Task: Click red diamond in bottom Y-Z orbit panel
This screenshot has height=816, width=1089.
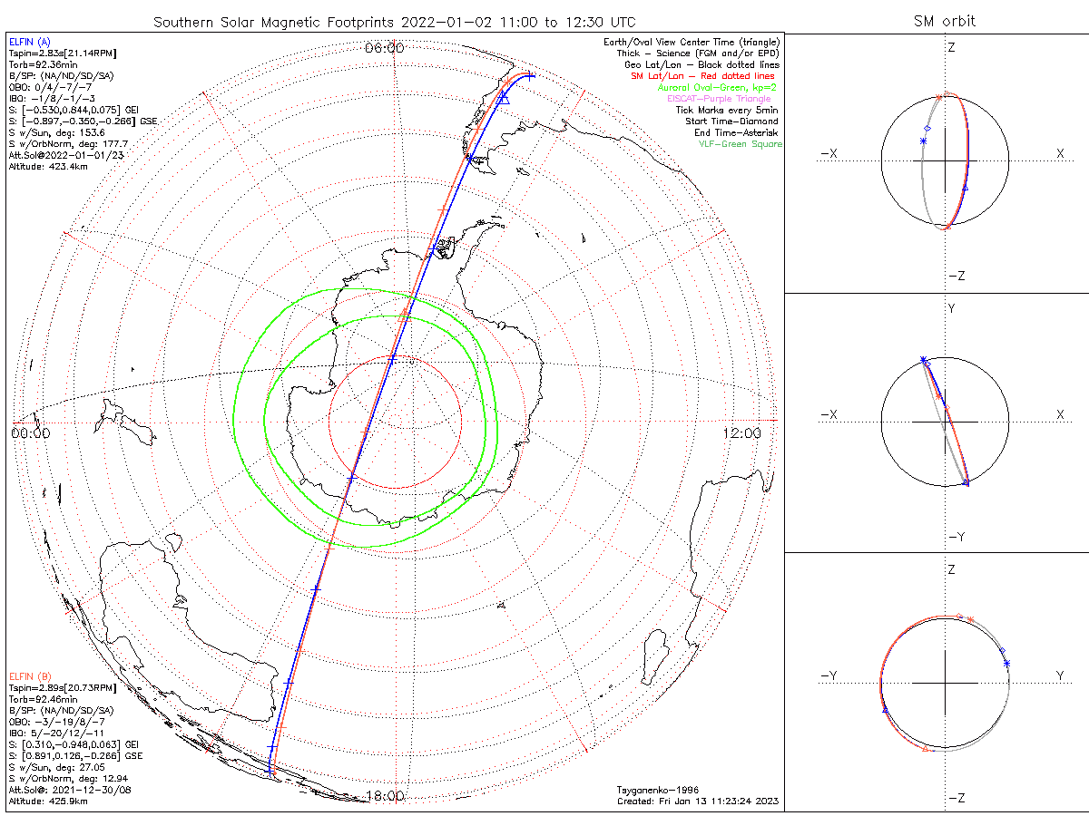Action: pos(959,617)
